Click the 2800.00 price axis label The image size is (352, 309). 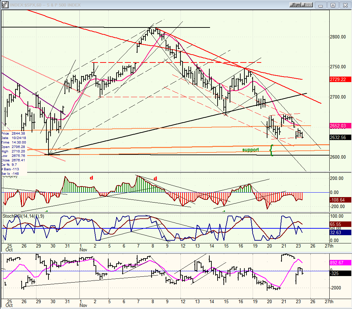pyautogui.click(x=338, y=37)
